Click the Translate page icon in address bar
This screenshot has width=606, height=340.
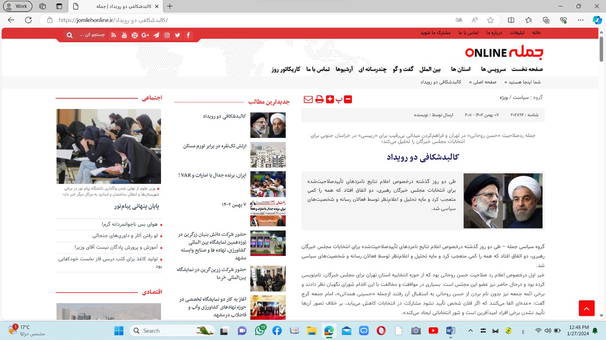[x=459, y=20]
